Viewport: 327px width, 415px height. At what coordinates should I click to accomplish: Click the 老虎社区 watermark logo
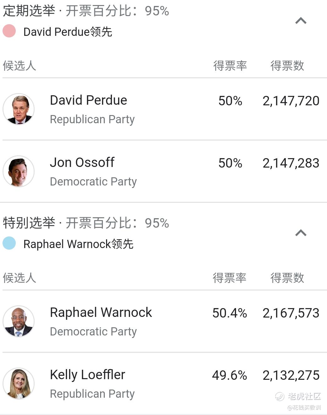pos(298,396)
